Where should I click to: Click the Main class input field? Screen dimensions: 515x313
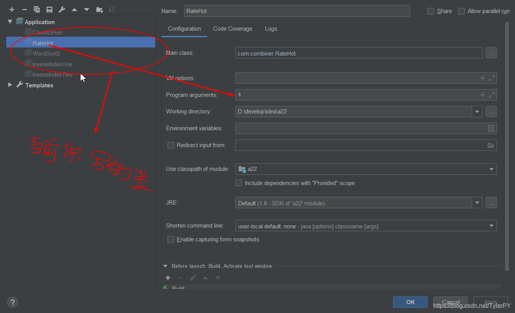pyautogui.click(x=359, y=53)
